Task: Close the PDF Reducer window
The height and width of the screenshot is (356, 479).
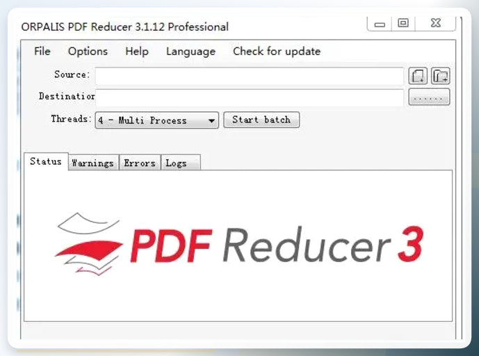Action: pyautogui.click(x=436, y=23)
